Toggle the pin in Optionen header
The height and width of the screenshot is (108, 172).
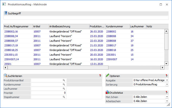pos(167,76)
